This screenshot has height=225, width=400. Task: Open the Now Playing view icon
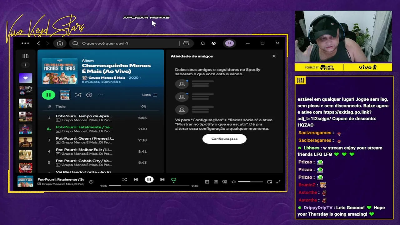coord(207,182)
